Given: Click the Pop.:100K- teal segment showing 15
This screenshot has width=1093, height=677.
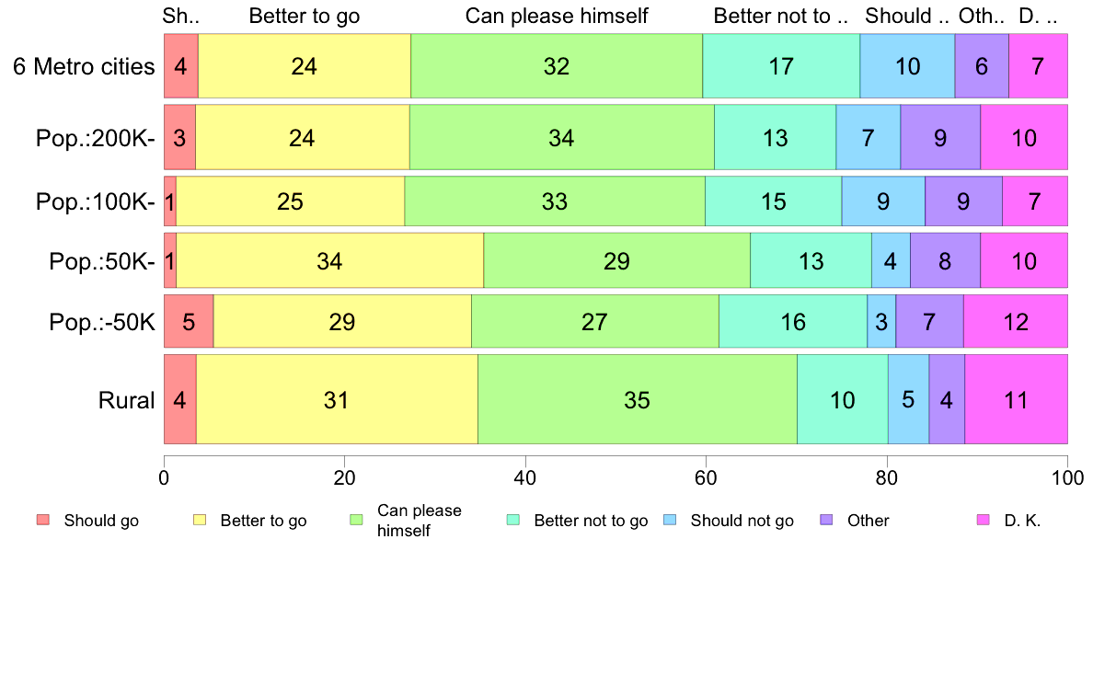Looking at the screenshot, I should [774, 201].
